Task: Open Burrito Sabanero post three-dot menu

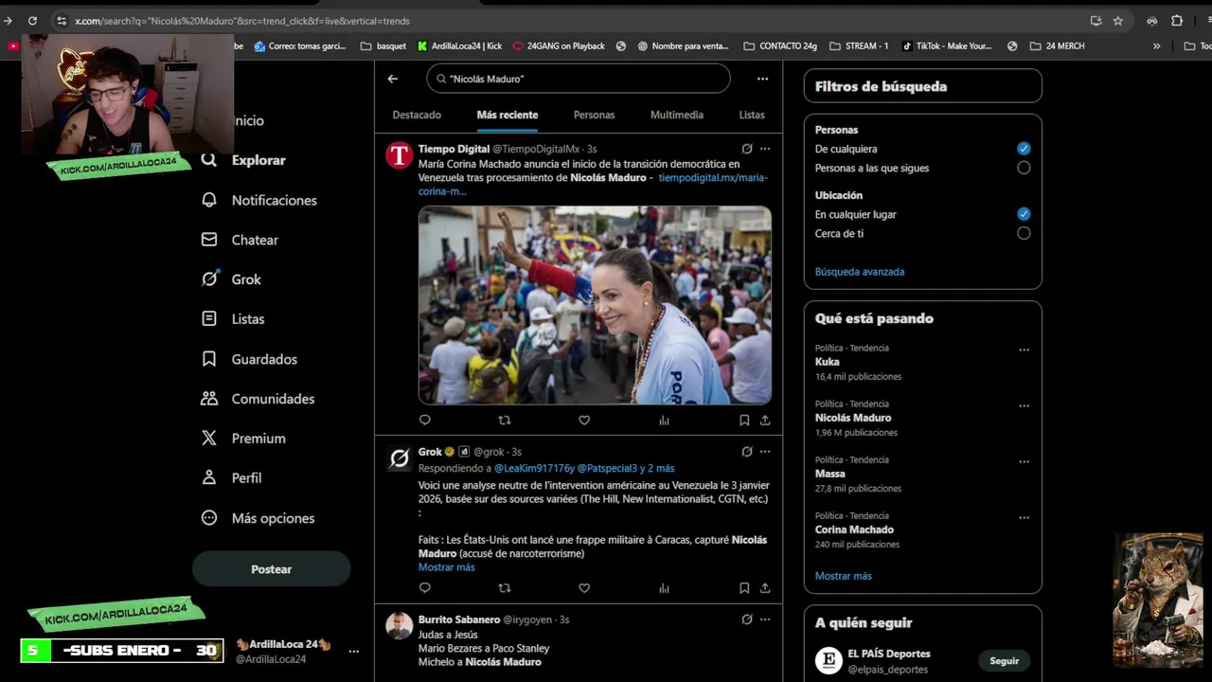Action: pos(765,619)
